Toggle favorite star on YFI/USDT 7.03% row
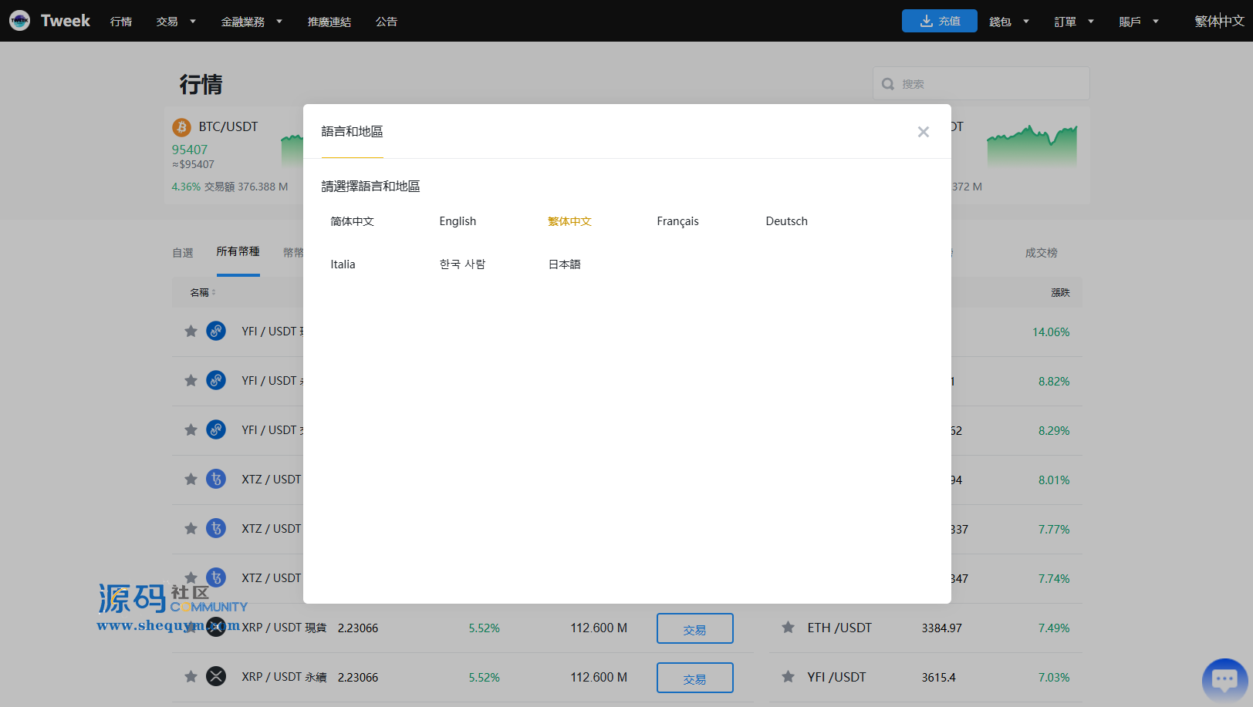1253x707 pixels. [x=788, y=677]
